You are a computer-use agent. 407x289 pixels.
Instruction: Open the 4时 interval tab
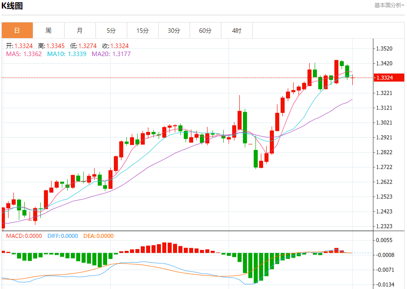(237, 31)
